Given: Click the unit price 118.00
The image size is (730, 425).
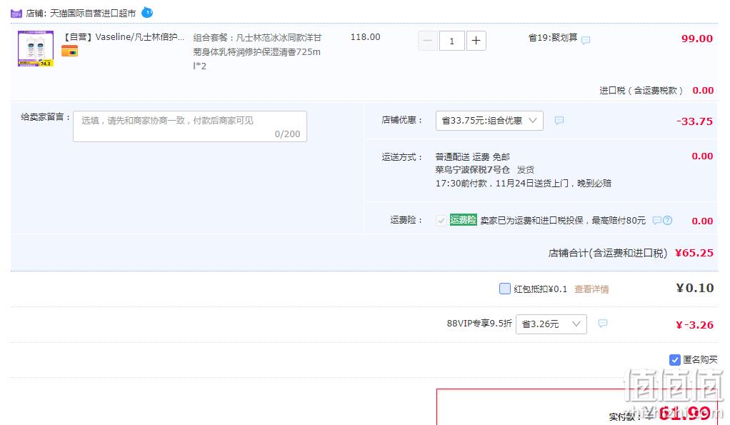Looking at the screenshot, I should 366,37.
